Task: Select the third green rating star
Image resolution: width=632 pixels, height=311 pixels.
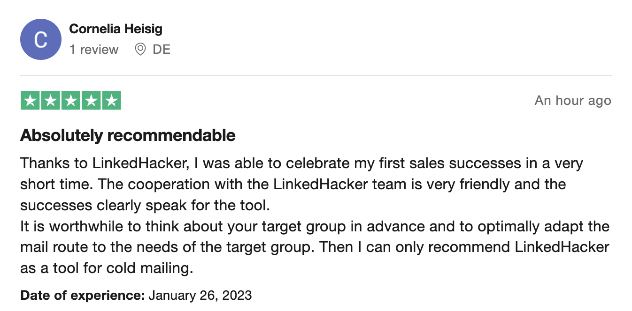Action: pos(71,101)
